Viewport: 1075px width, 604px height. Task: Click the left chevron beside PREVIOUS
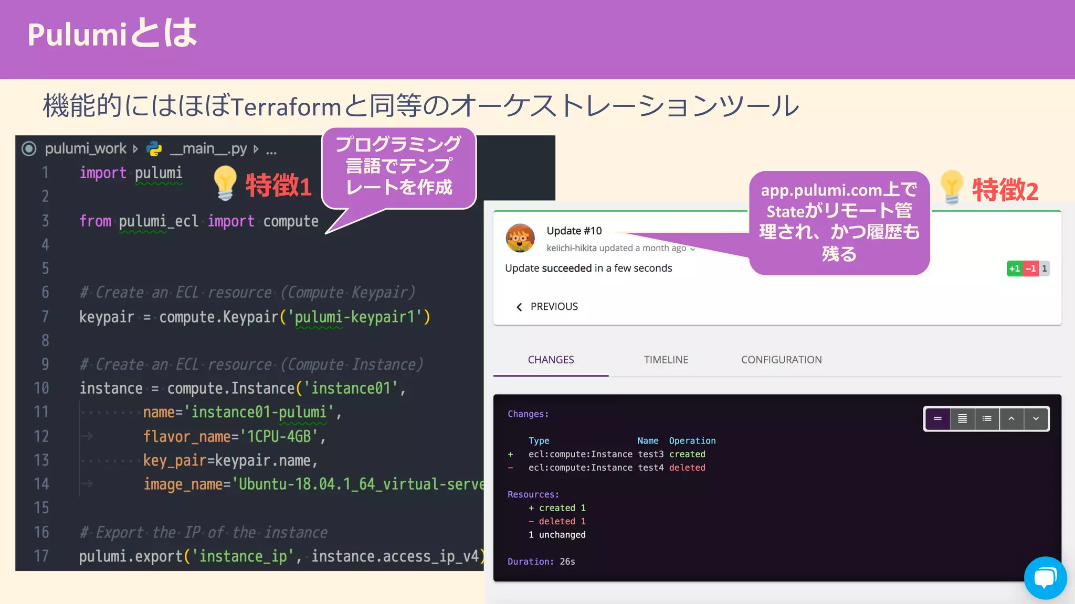(x=519, y=307)
